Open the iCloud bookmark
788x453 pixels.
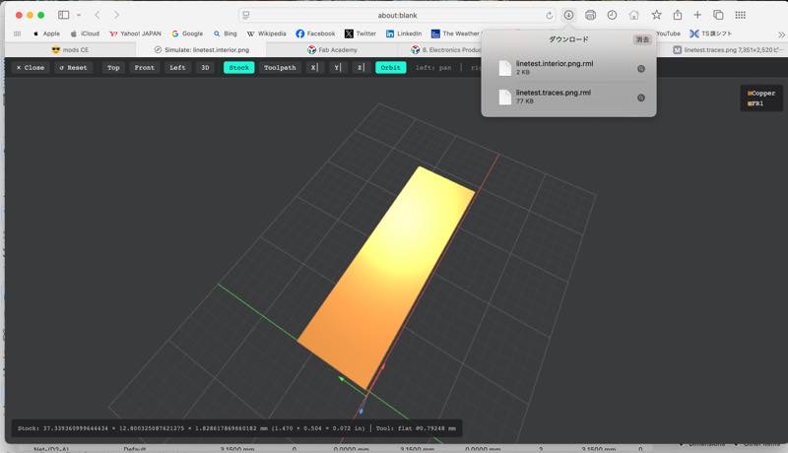click(x=85, y=33)
